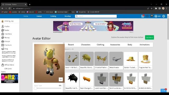
Task: Select the Neon Orange item
Action: [x=87, y=81]
